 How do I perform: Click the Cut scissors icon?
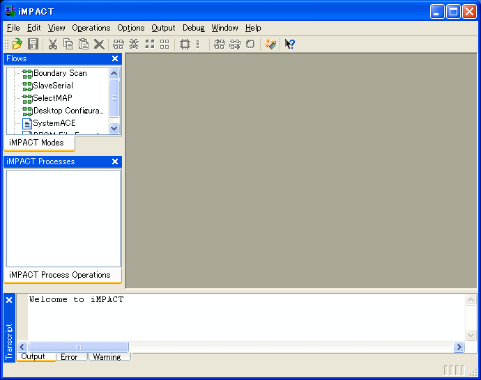coord(53,45)
